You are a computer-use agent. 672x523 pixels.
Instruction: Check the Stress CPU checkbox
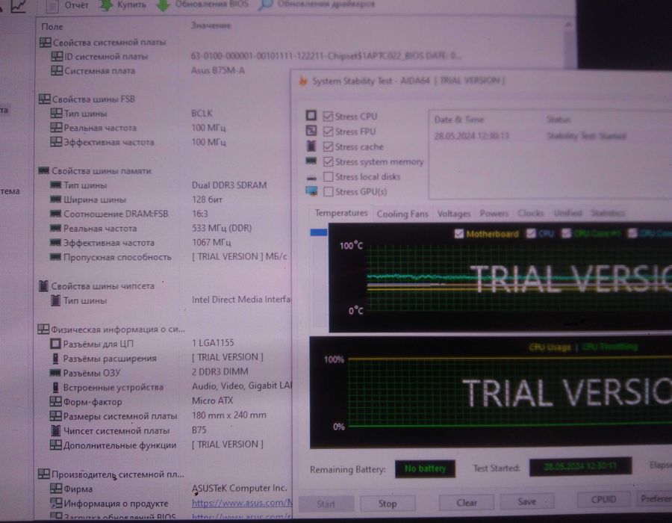328,116
